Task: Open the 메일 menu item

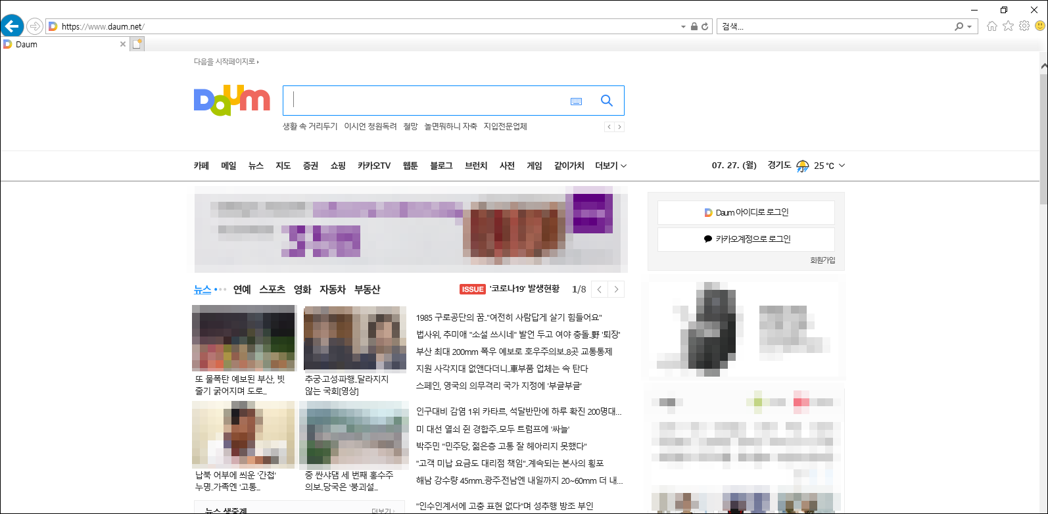Action: point(229,166)
